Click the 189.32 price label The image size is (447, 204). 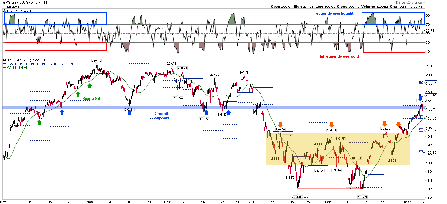tap(392, 160)
